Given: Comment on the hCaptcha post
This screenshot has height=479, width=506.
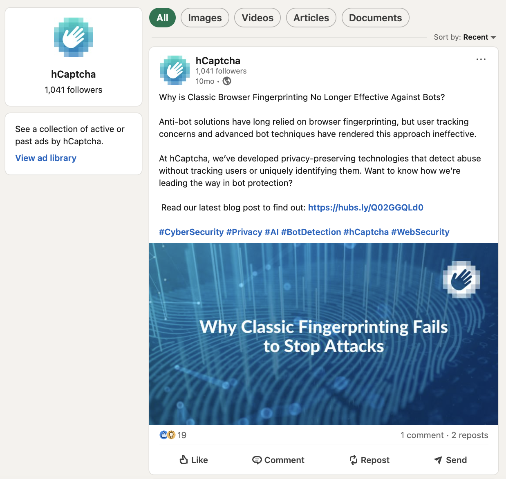Looking at the screenshot, I should [278, 460].
